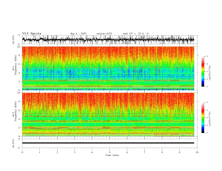Click the "-7" tick on ch.2 color bar
Screen dimensions: 222x171
[207, 133]
